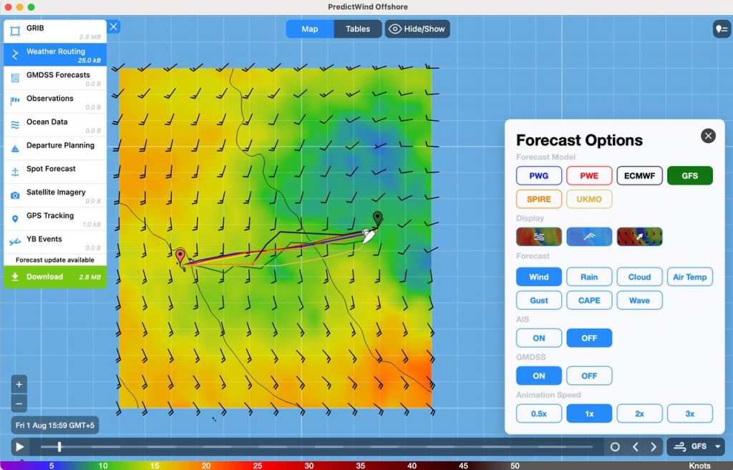Click the Weather Routing zigzag icon
The height and width of the screenshot is (470, 733).
pyautogui.click(x=15, y=54)
